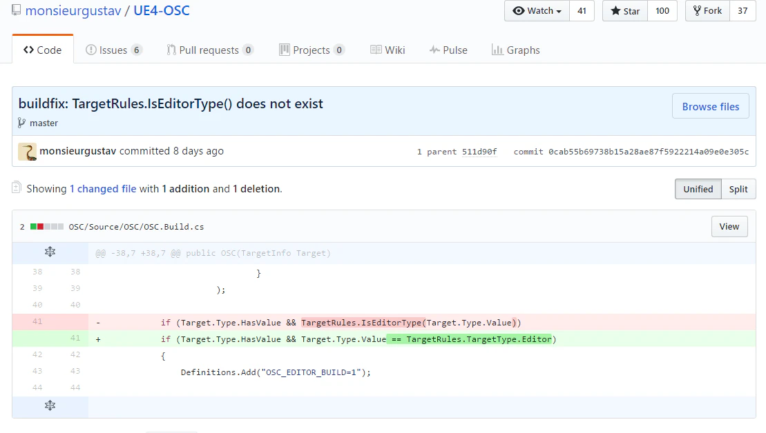Click monsieurgustav's avatar image
The image size is (766, 433).
[x=28, y=152]
